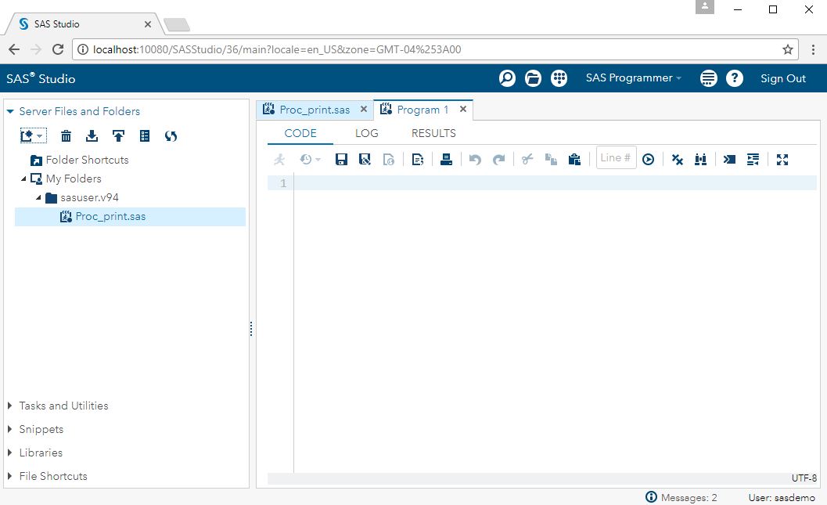Image resolution: width=827 pixels, height=505 pixels.
Task: Select the My Folders tree item
Action: [74, 179]
